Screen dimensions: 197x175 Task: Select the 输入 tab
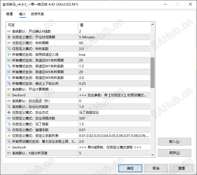[x=23, y=14]
